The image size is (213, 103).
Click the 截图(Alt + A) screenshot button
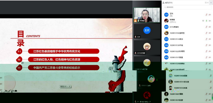point(65,86)
